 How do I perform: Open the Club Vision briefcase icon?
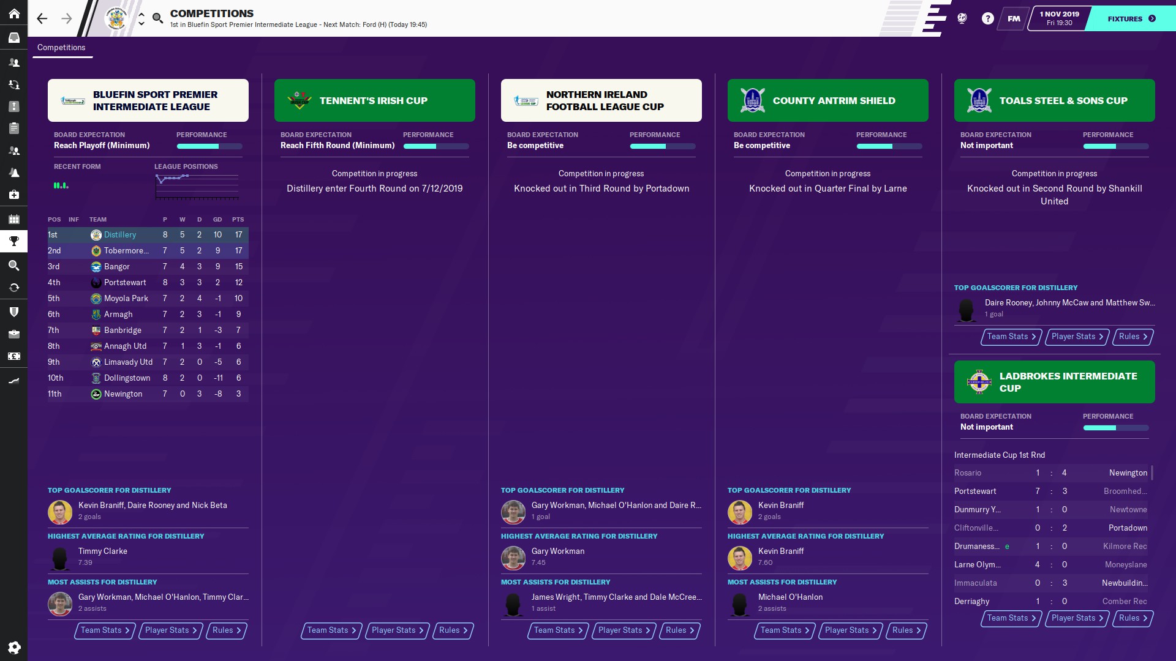pos(13,334)
